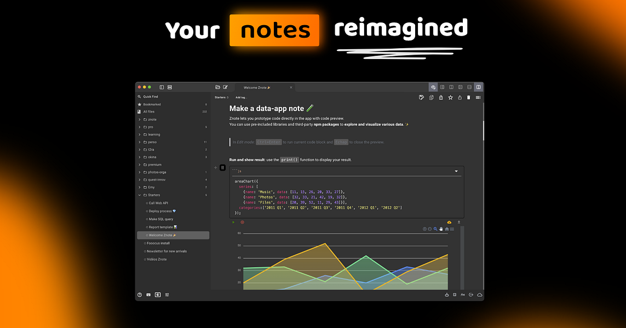This screenshot has height=328, width=626.
Task: Expand the t2ra folder
Action: [x=140, y=150]
